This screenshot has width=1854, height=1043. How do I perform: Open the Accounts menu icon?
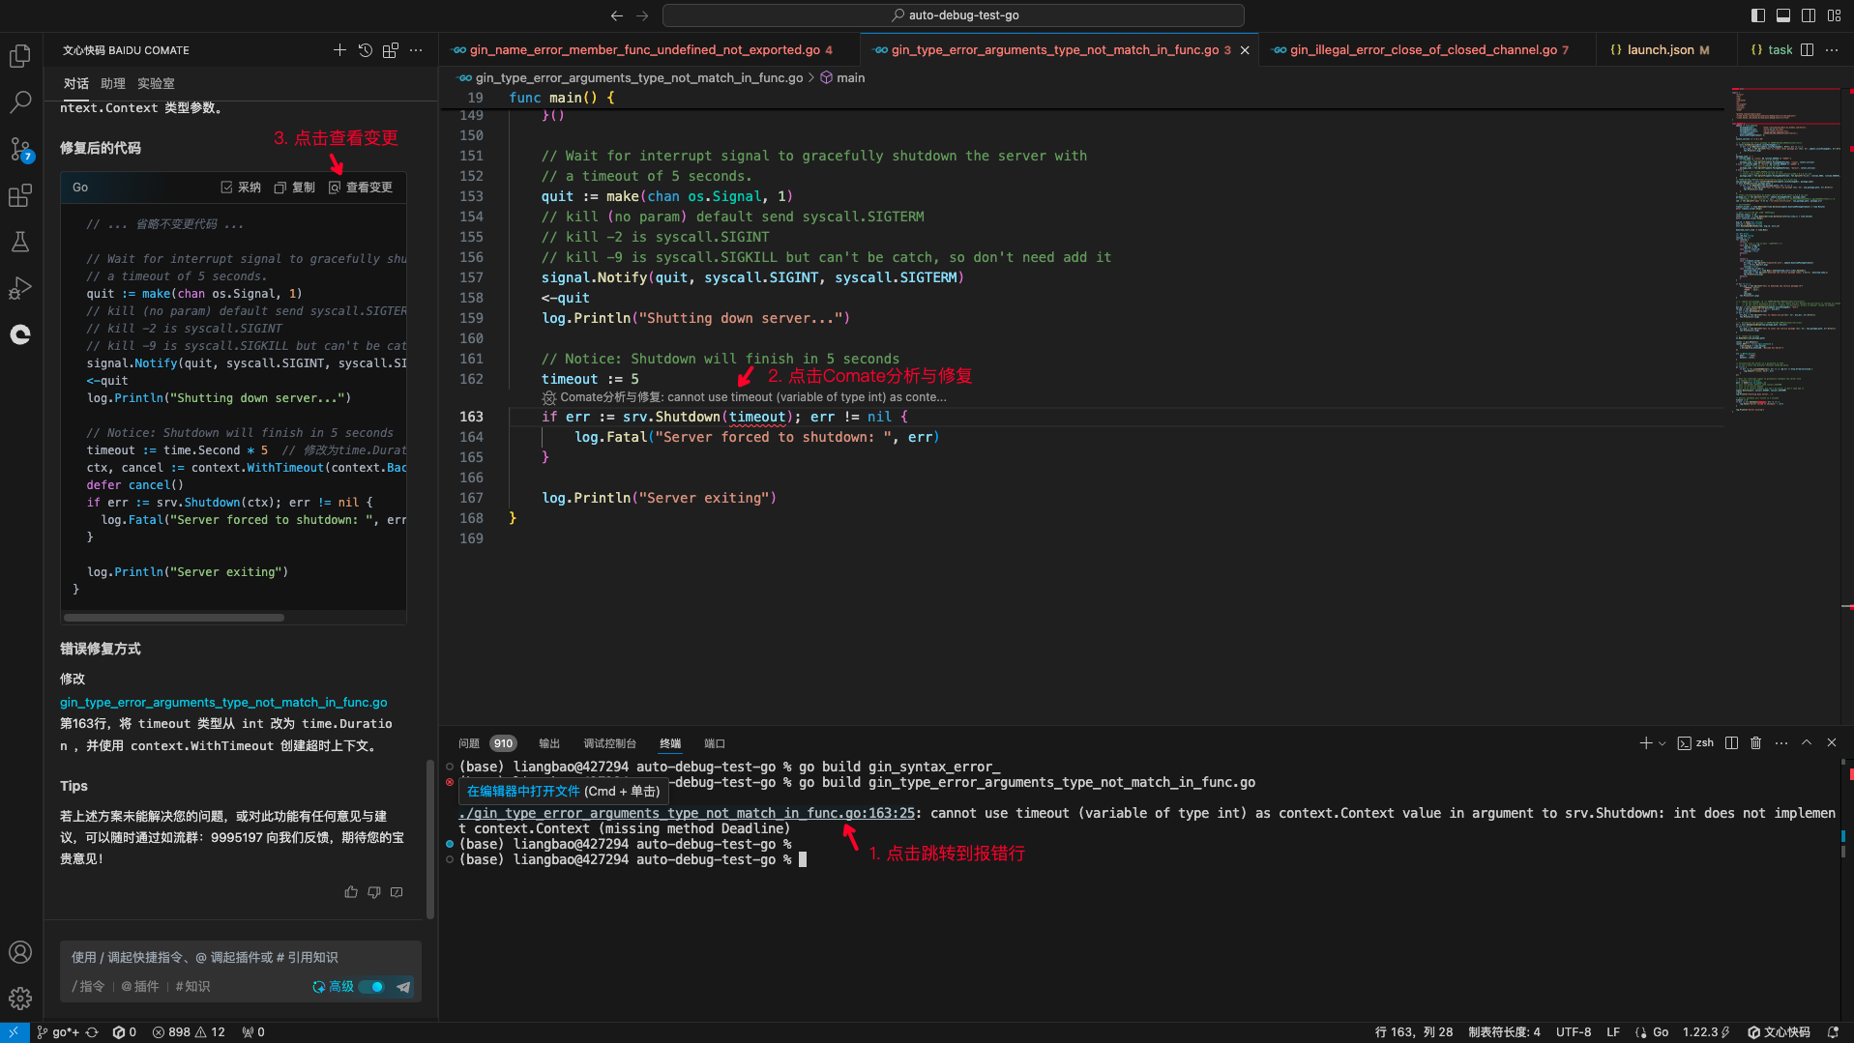pos(20,952)
